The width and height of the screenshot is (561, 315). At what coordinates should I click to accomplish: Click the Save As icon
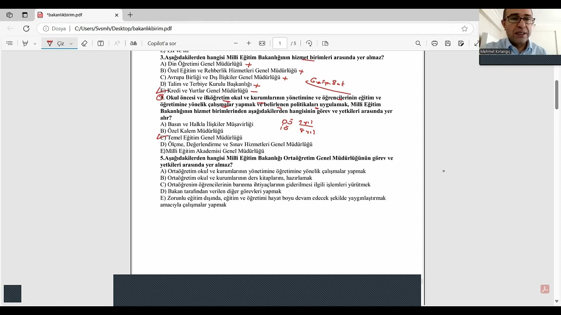461,43
